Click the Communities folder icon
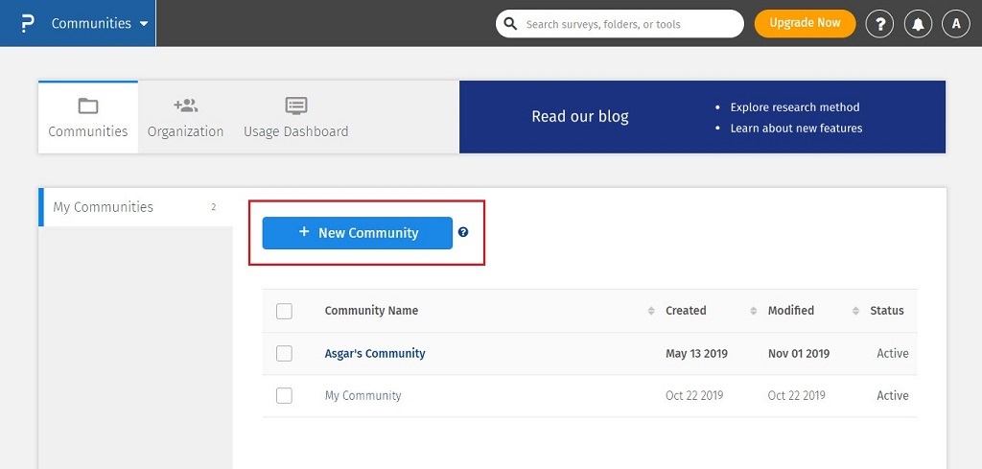The height and width of the screenshot is (469, 982). [x=88, y=106]
